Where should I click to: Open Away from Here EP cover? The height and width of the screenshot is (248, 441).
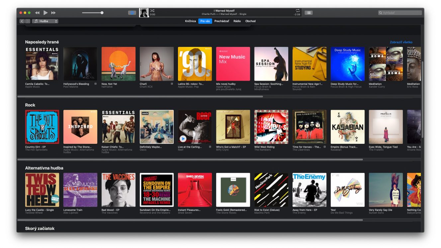(x=309, y=190)
